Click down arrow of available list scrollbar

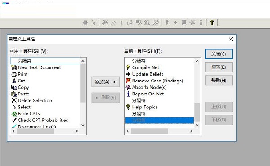[83, 125]
